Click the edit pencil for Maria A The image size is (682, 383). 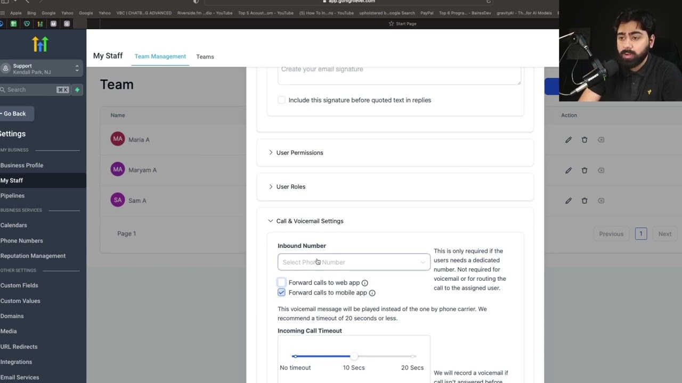(569, 140)
